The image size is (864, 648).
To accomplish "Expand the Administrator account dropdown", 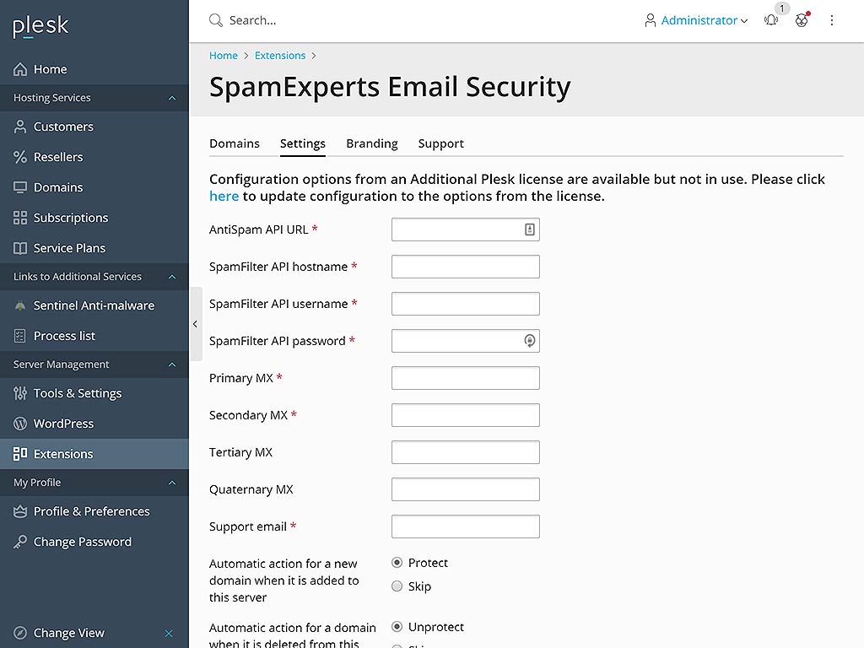I will click(x=696, y=20).
